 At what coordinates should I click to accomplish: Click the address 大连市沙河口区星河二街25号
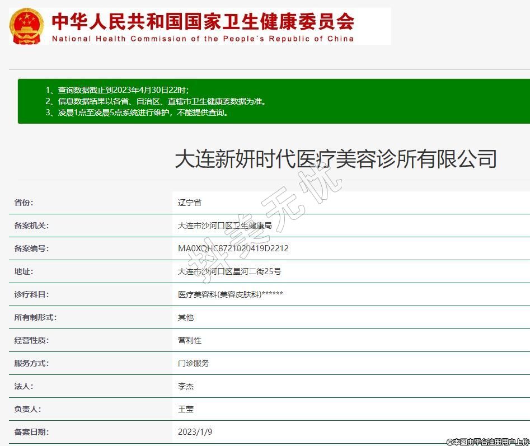tap(229, 271)
